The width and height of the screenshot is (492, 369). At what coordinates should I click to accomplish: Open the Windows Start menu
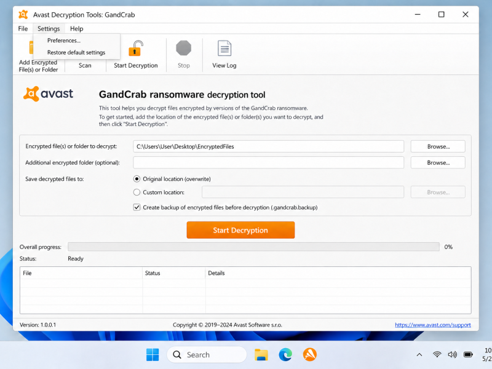153,355
